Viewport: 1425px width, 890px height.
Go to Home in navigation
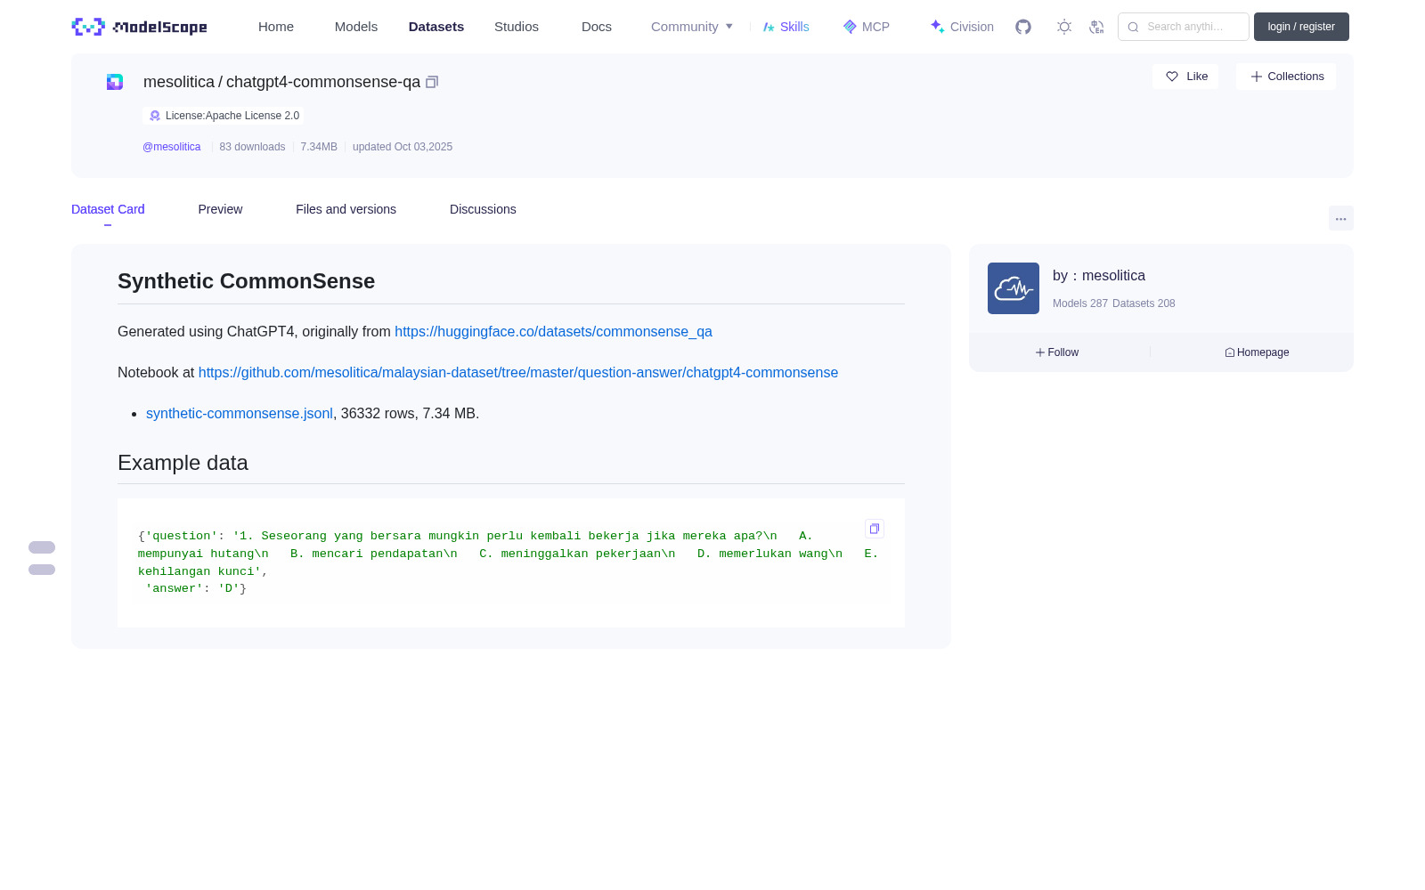[276, 27]
